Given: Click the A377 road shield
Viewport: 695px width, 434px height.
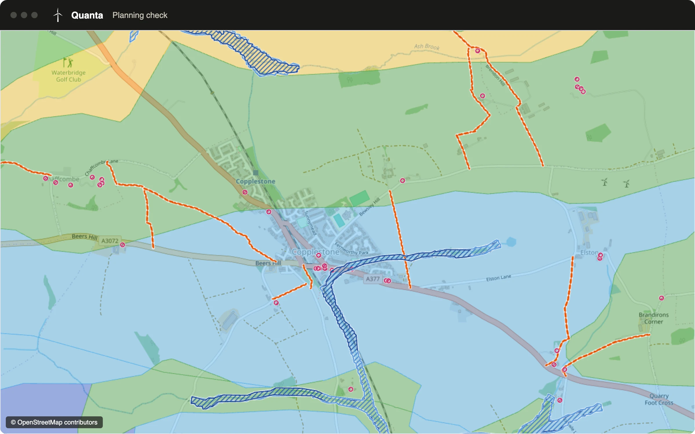Looking at the screenshot, I should pyautogui.click(x=373, y=279).
